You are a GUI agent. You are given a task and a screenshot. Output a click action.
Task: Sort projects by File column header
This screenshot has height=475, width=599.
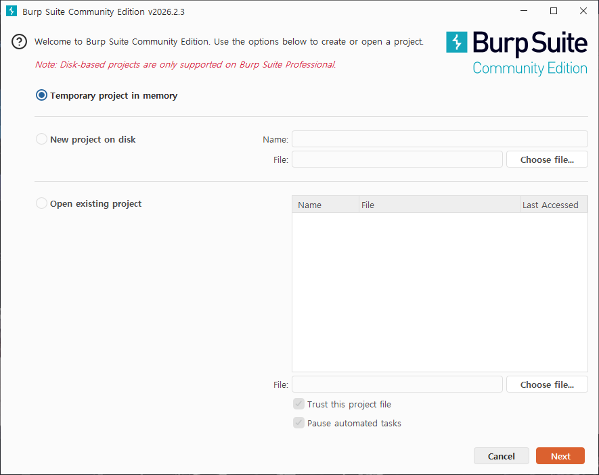[x=439, y=205]
